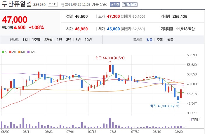Switch to 일봉 candlestick chart

coord(149,40)
